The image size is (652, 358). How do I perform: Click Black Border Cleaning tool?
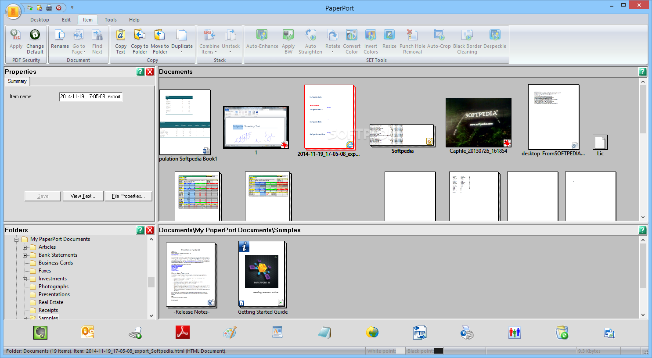tap(467, 42)
